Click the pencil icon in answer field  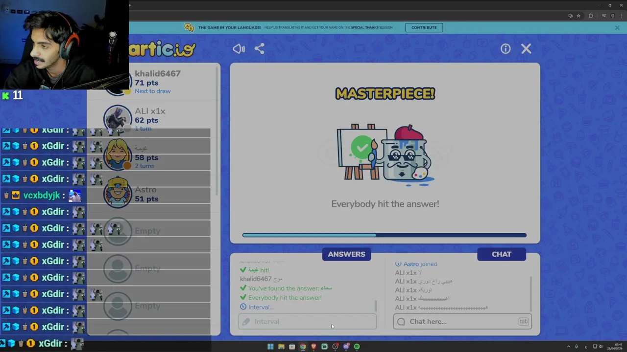(246, 321)
